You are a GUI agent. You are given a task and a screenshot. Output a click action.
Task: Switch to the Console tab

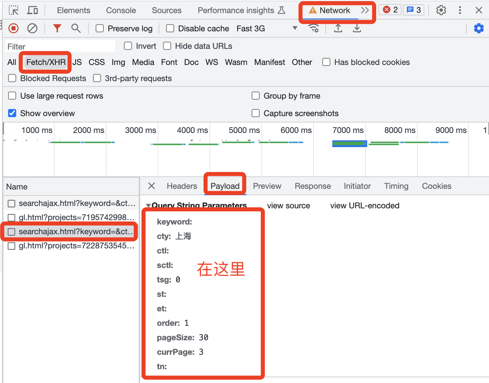tap(121, 11)
